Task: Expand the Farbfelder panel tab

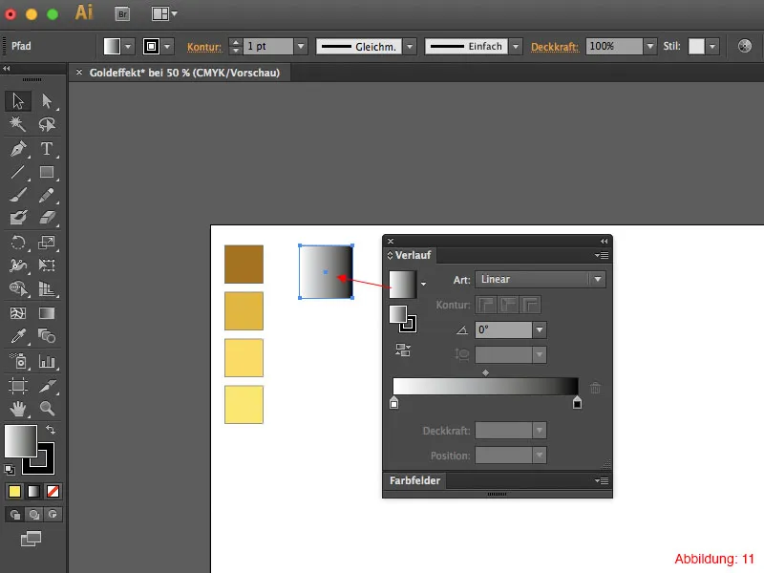Action: point(414,480)
